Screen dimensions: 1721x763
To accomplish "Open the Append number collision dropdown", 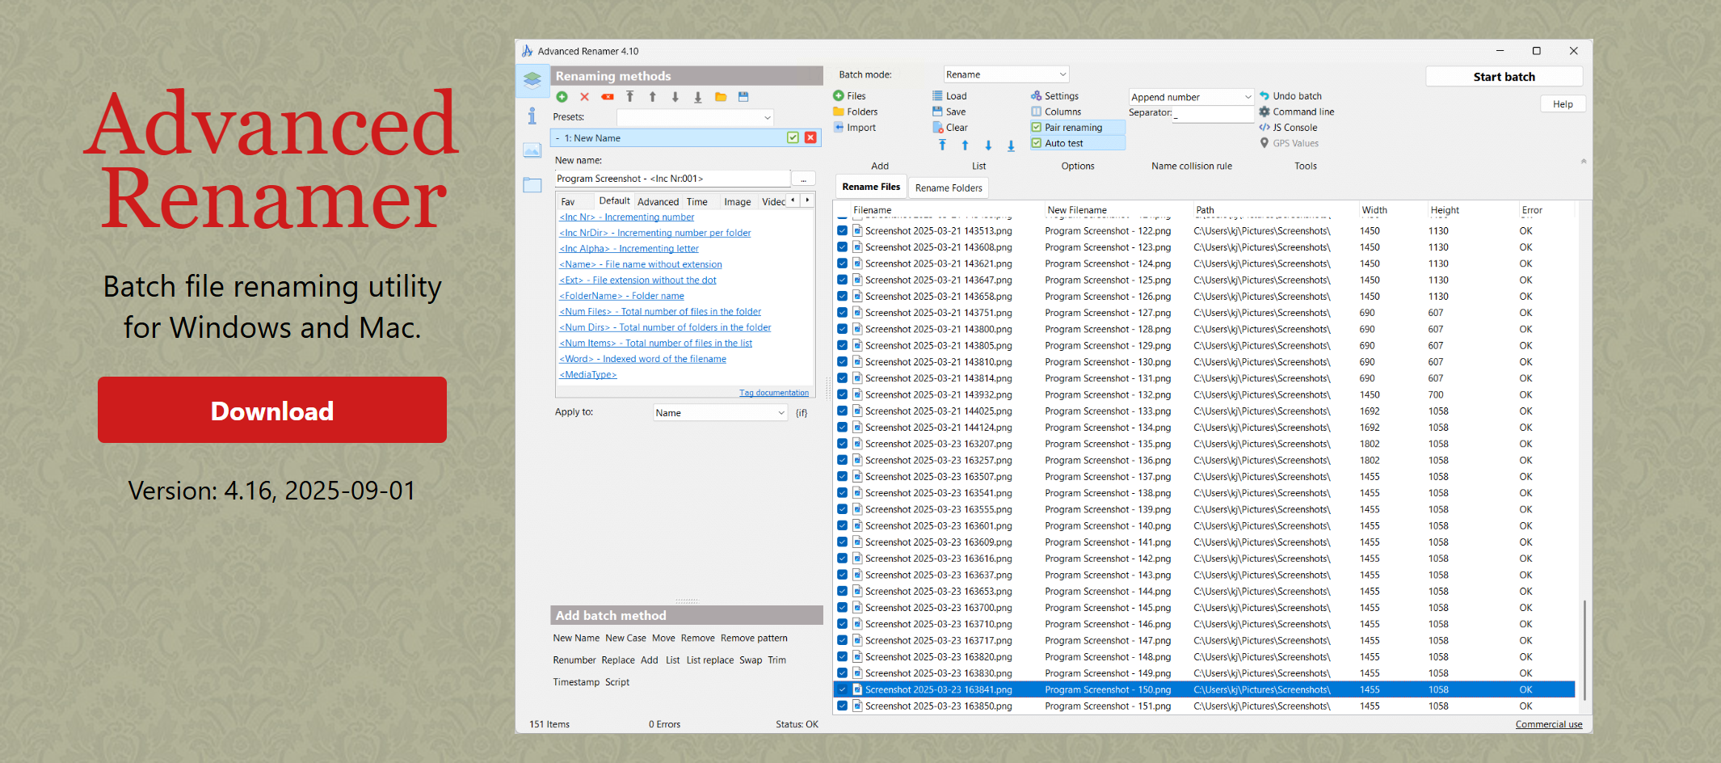I will 1191,97.
